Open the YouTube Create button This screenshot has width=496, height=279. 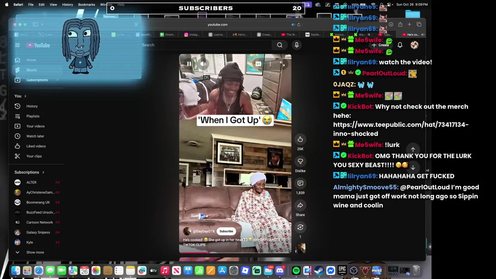click(x=381, y=45)
